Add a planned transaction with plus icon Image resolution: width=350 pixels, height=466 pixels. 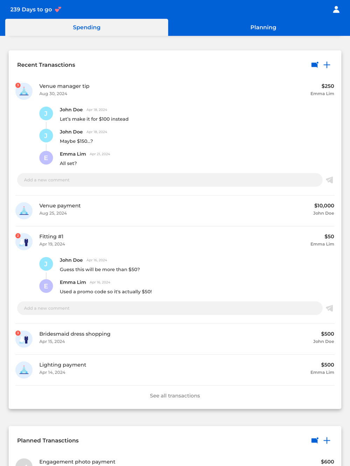[327, 440]
